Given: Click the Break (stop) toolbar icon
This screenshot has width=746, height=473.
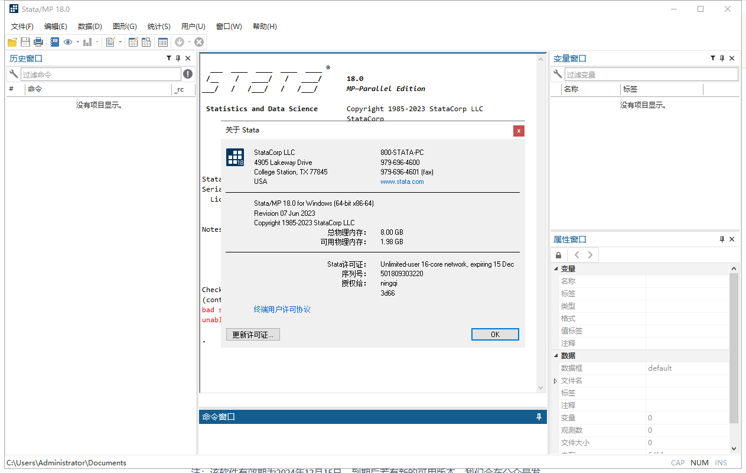Looking at the screenshot, I should click(199, 41).
